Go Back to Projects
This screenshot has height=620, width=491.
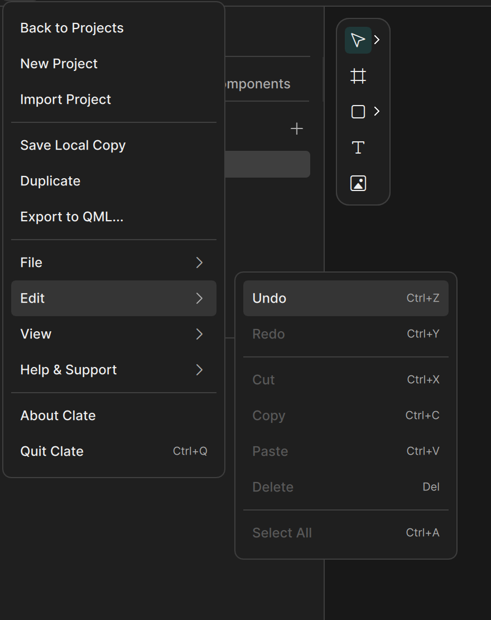click(114, 28)
